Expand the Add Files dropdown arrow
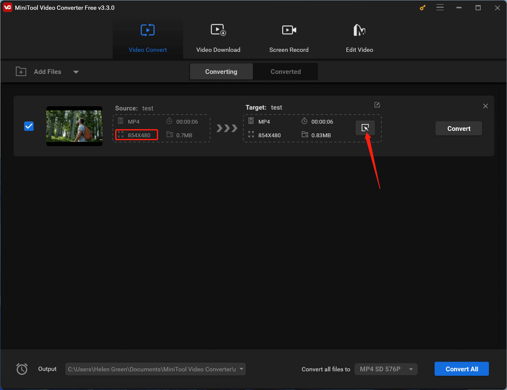 tap(76, 72)
